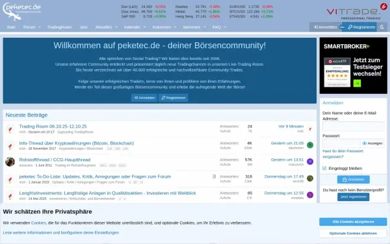Expand the FAQ dropdown arrow
Image resolution: width=390 pixels, height=244 pixels.
coord(225,27)
